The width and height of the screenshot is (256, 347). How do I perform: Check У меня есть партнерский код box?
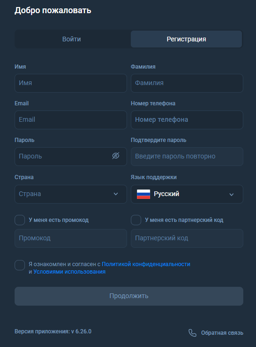tap(136, 220)
